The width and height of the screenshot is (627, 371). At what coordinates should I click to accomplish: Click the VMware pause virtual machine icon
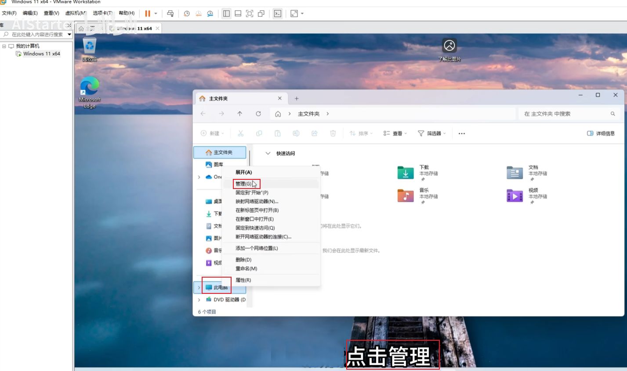[148, 14]
